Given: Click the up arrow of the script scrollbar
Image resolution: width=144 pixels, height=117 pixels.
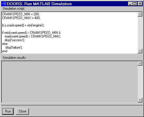Looking at the screenshot, I should coord(140,14).
